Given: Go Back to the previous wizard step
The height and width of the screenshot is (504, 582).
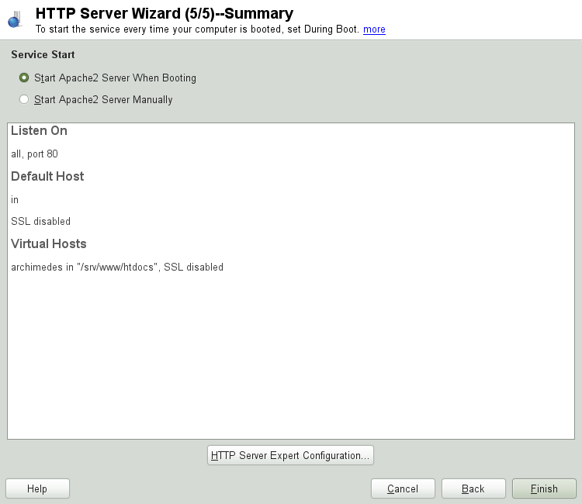Looking at the screenshot, I should click(x=473, y=488).
